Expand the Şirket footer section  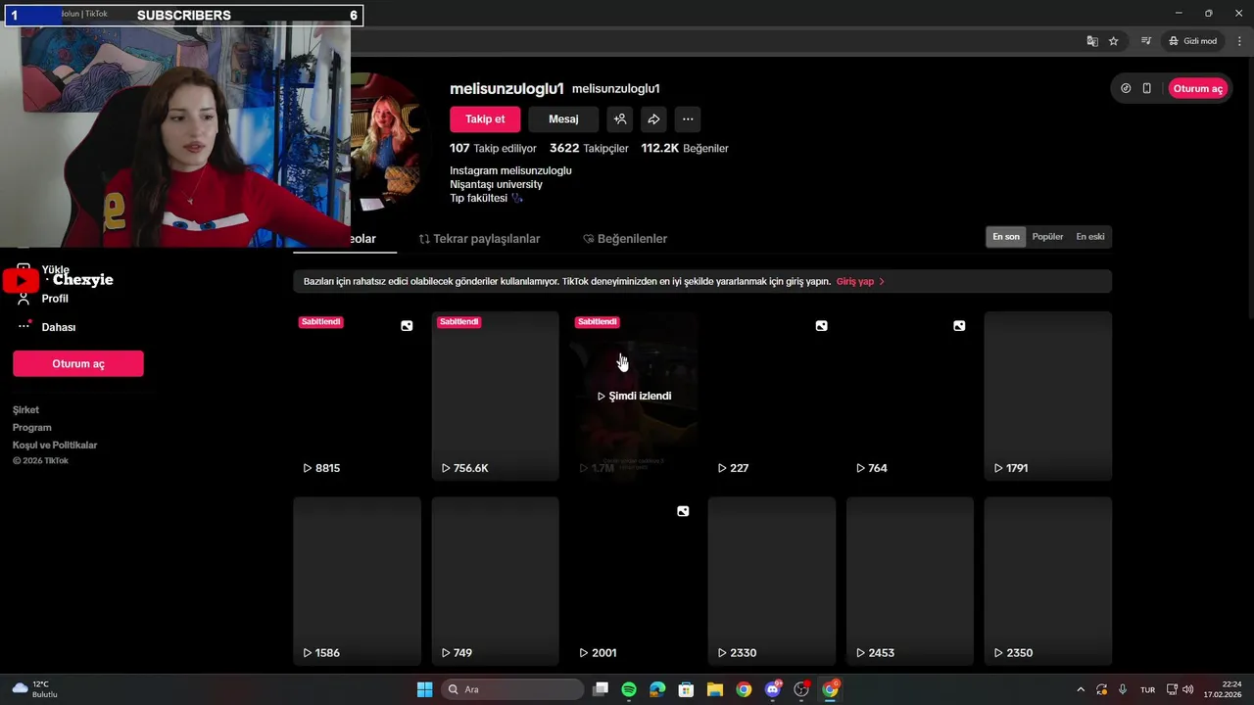click(x=25, y=410)
